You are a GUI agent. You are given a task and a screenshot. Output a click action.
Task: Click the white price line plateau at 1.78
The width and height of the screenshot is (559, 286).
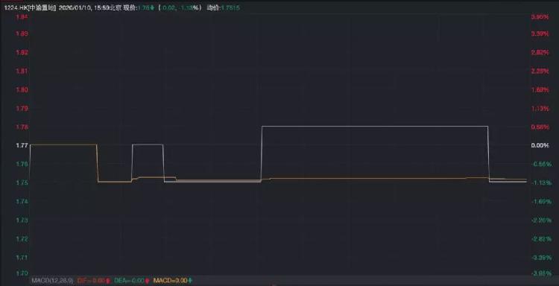[375, 127]
